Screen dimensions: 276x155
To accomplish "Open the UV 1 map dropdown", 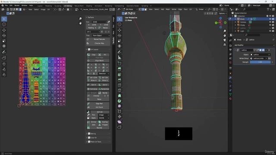I will click(x=93, y=31).
